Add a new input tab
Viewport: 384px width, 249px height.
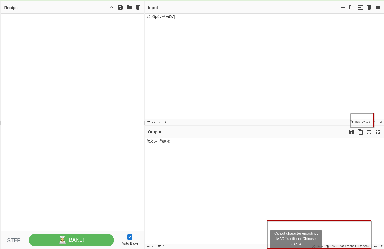(343, 8)
